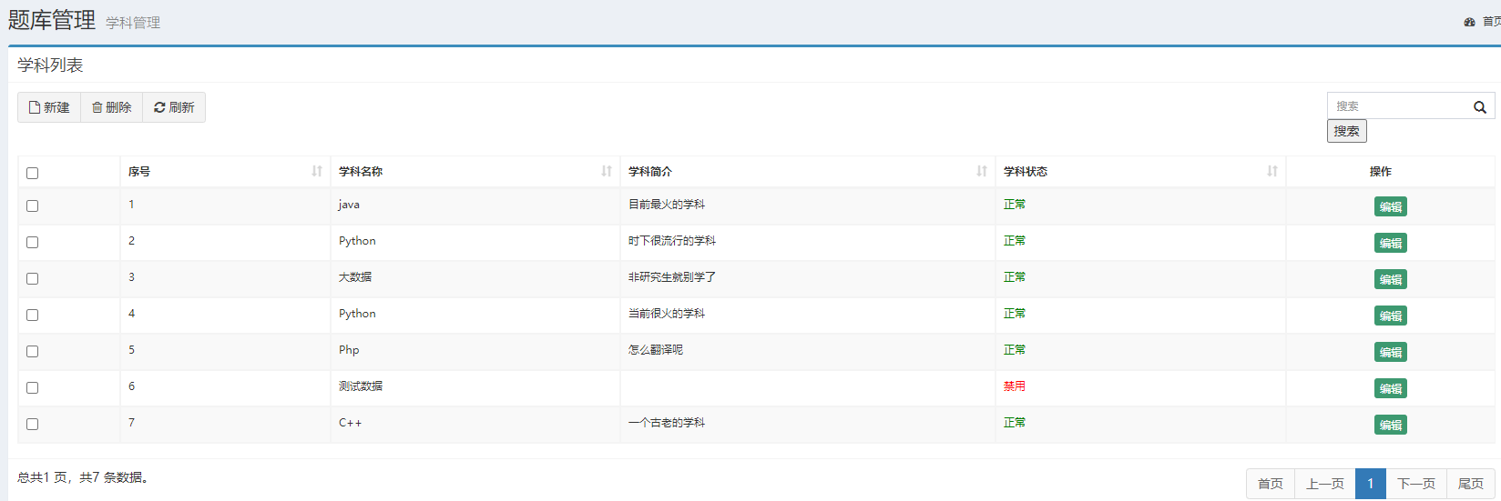The height and width of the screenshot is (501, 1501).
Task: Check the checkbox for row 2 Python
Action: click(x=33, y=242)
